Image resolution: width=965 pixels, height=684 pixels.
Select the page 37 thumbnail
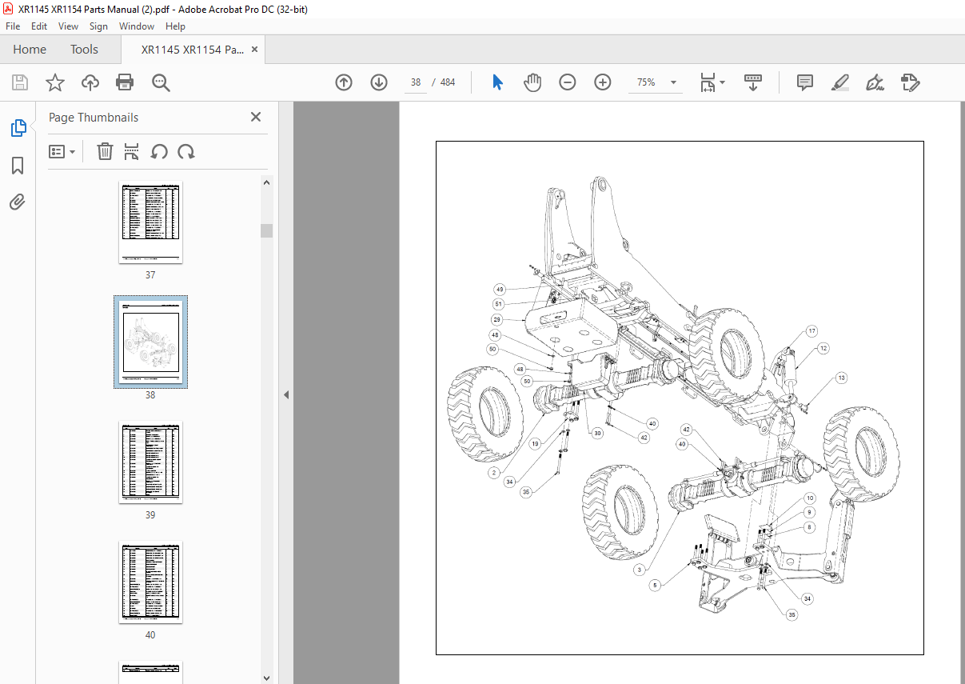coord(150,222)
